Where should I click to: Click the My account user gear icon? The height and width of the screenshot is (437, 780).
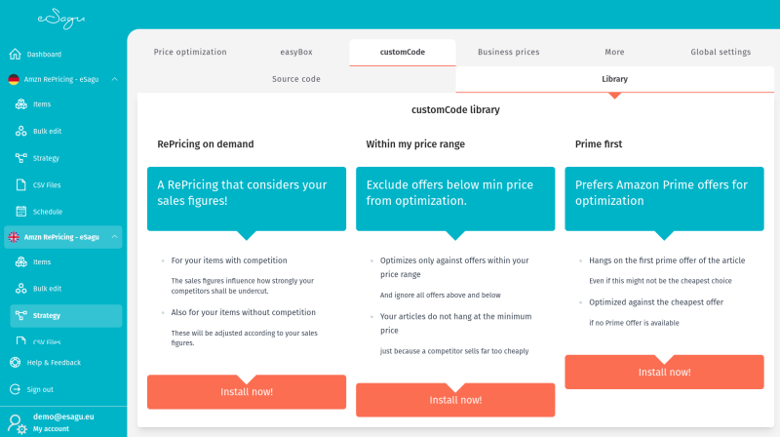coord(18,424)
